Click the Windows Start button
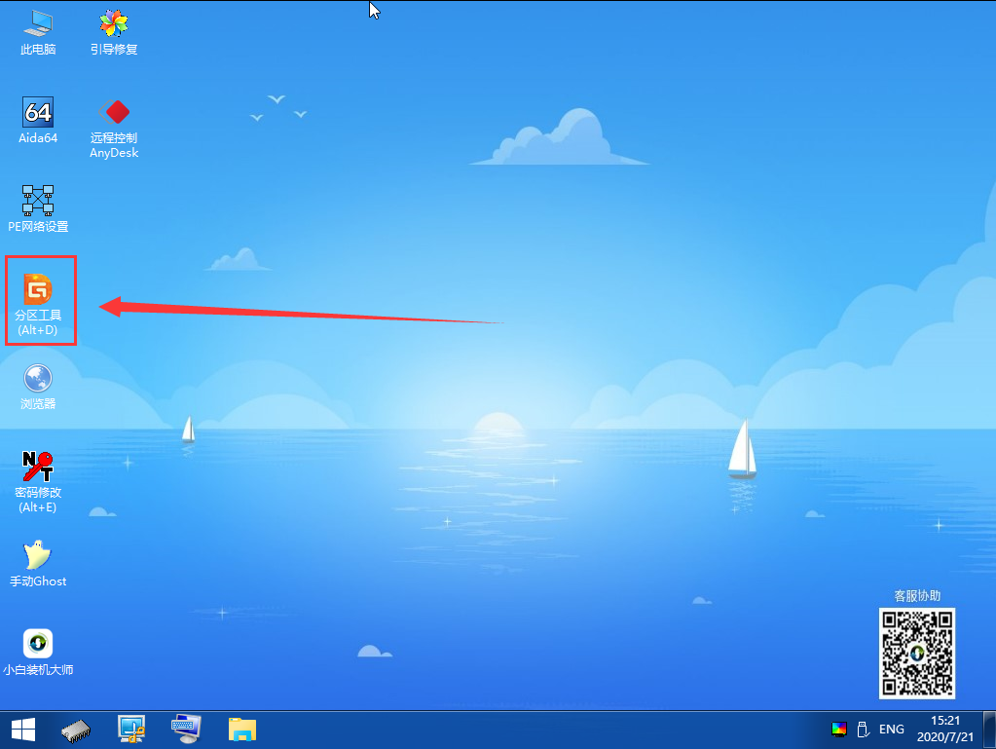 [23, 730]
